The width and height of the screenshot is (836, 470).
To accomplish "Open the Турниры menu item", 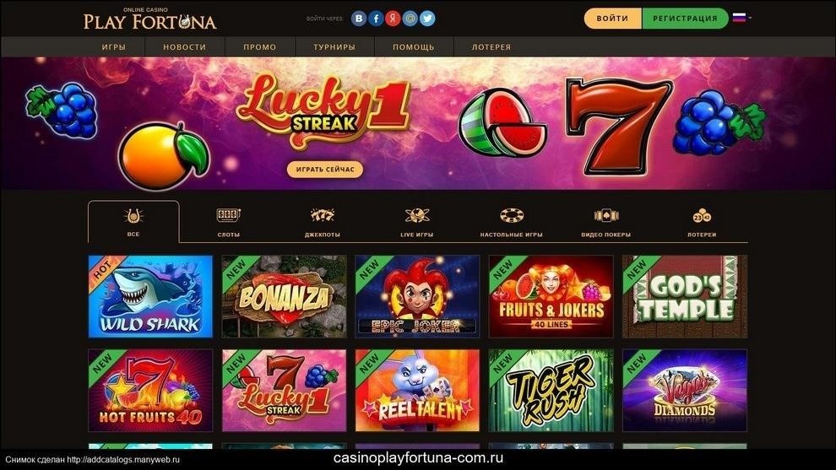I will coord(334,47).
